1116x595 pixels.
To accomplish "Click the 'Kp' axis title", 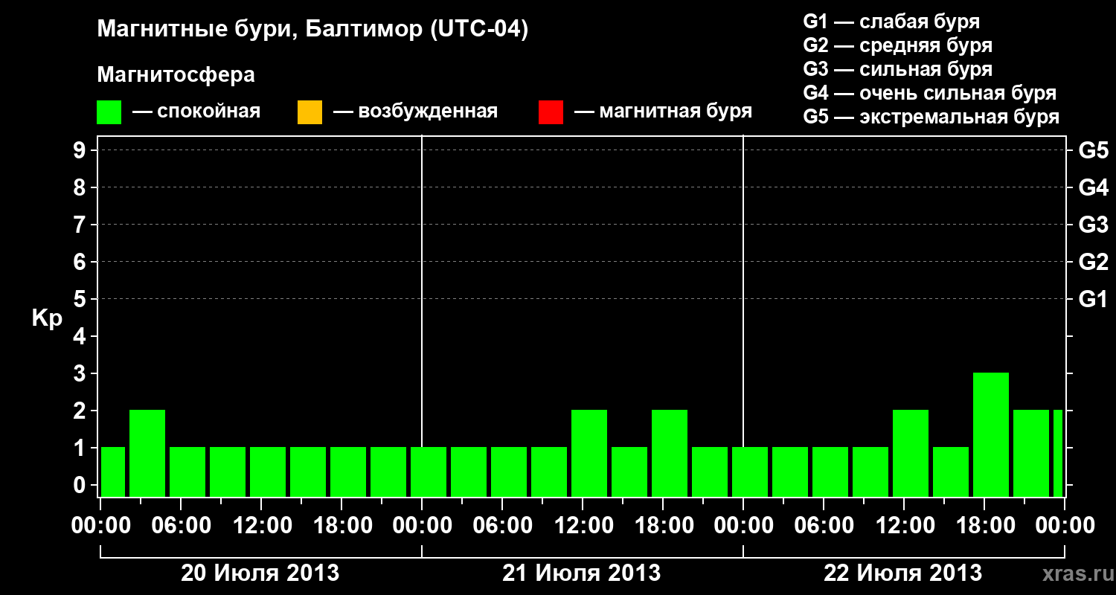I will (x=47, y=318).
